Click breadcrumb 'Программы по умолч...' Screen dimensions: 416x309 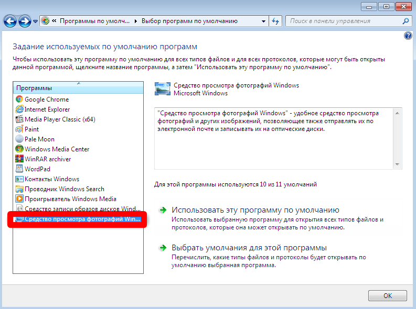click(x=95, y=21)
